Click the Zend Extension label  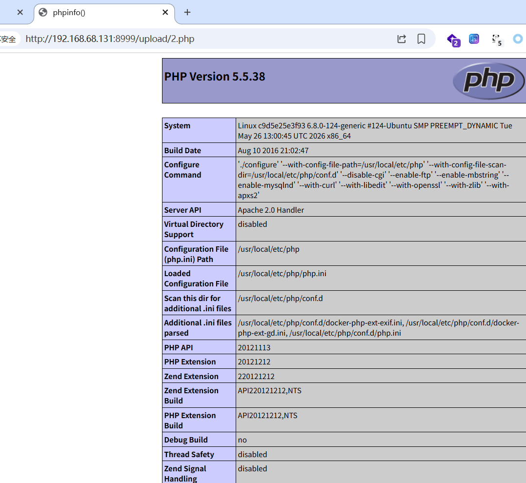[191, 377]
